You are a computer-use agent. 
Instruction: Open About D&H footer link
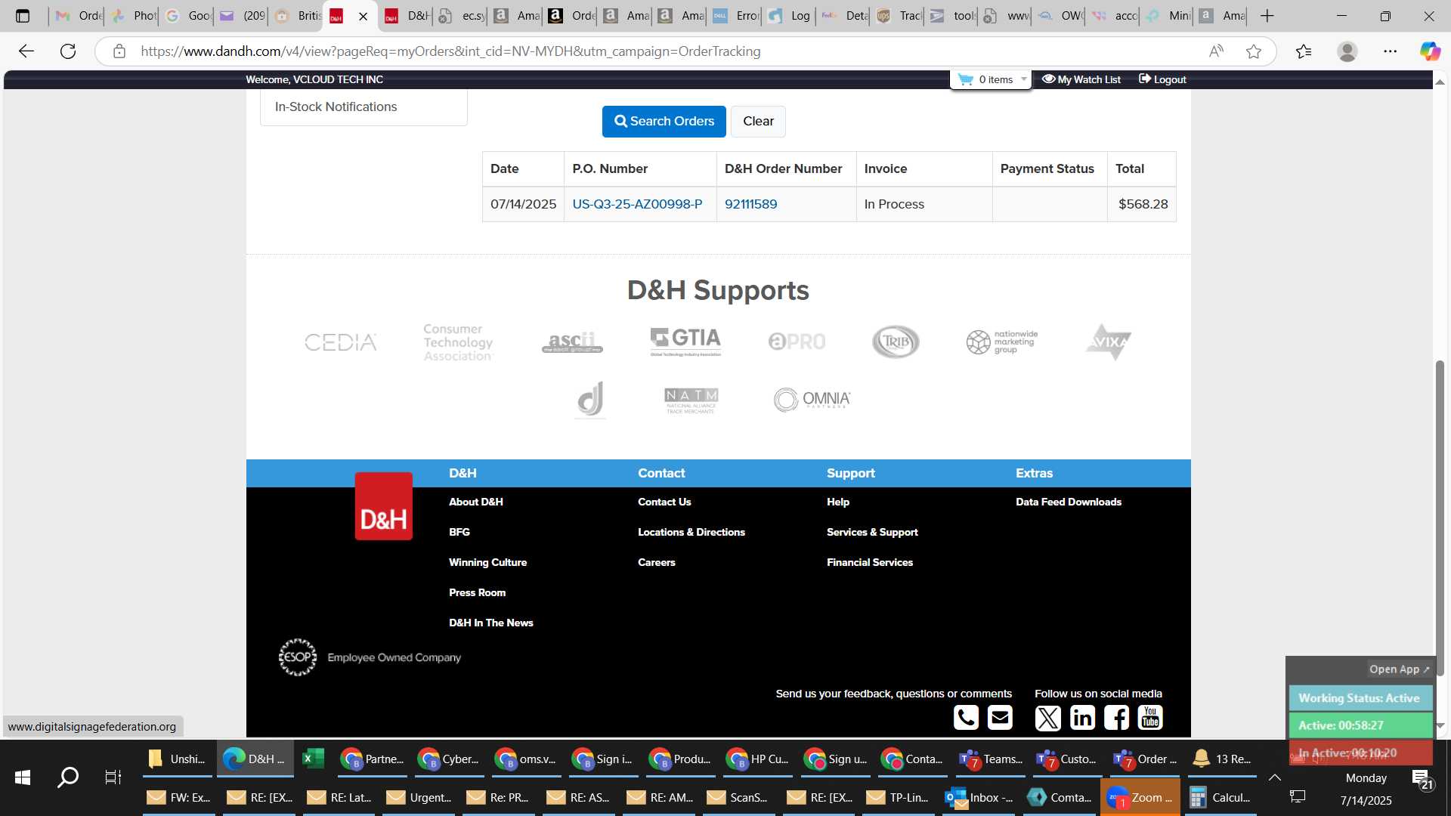(475, 502)
